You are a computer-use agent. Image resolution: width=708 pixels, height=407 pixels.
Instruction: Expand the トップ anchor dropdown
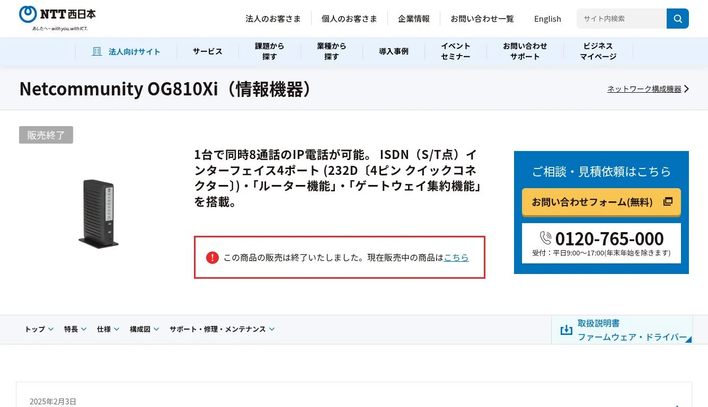pos(39,329)
